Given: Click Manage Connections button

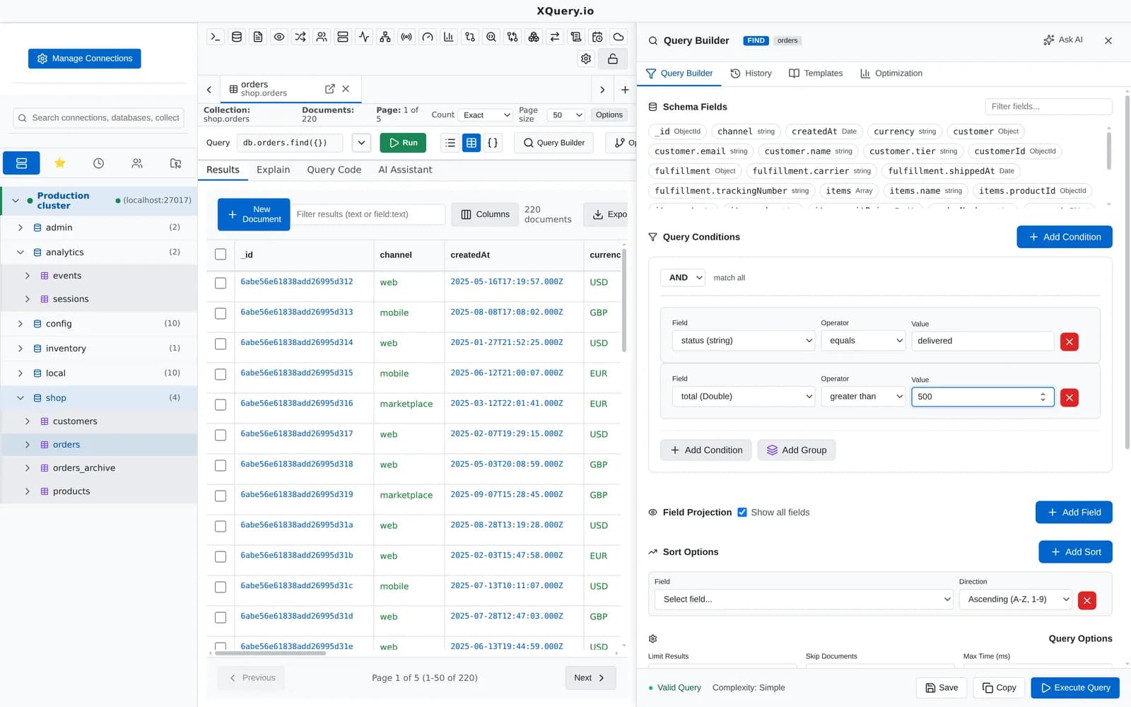Looking at the screenshot, I should [85, 59].
